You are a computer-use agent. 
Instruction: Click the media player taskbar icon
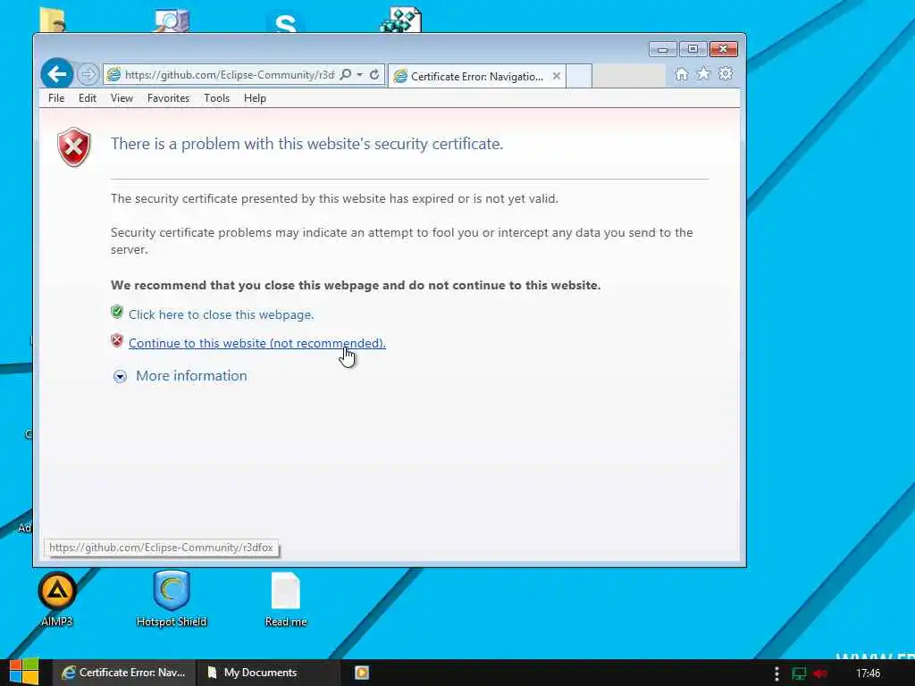[x=362, y=673]
